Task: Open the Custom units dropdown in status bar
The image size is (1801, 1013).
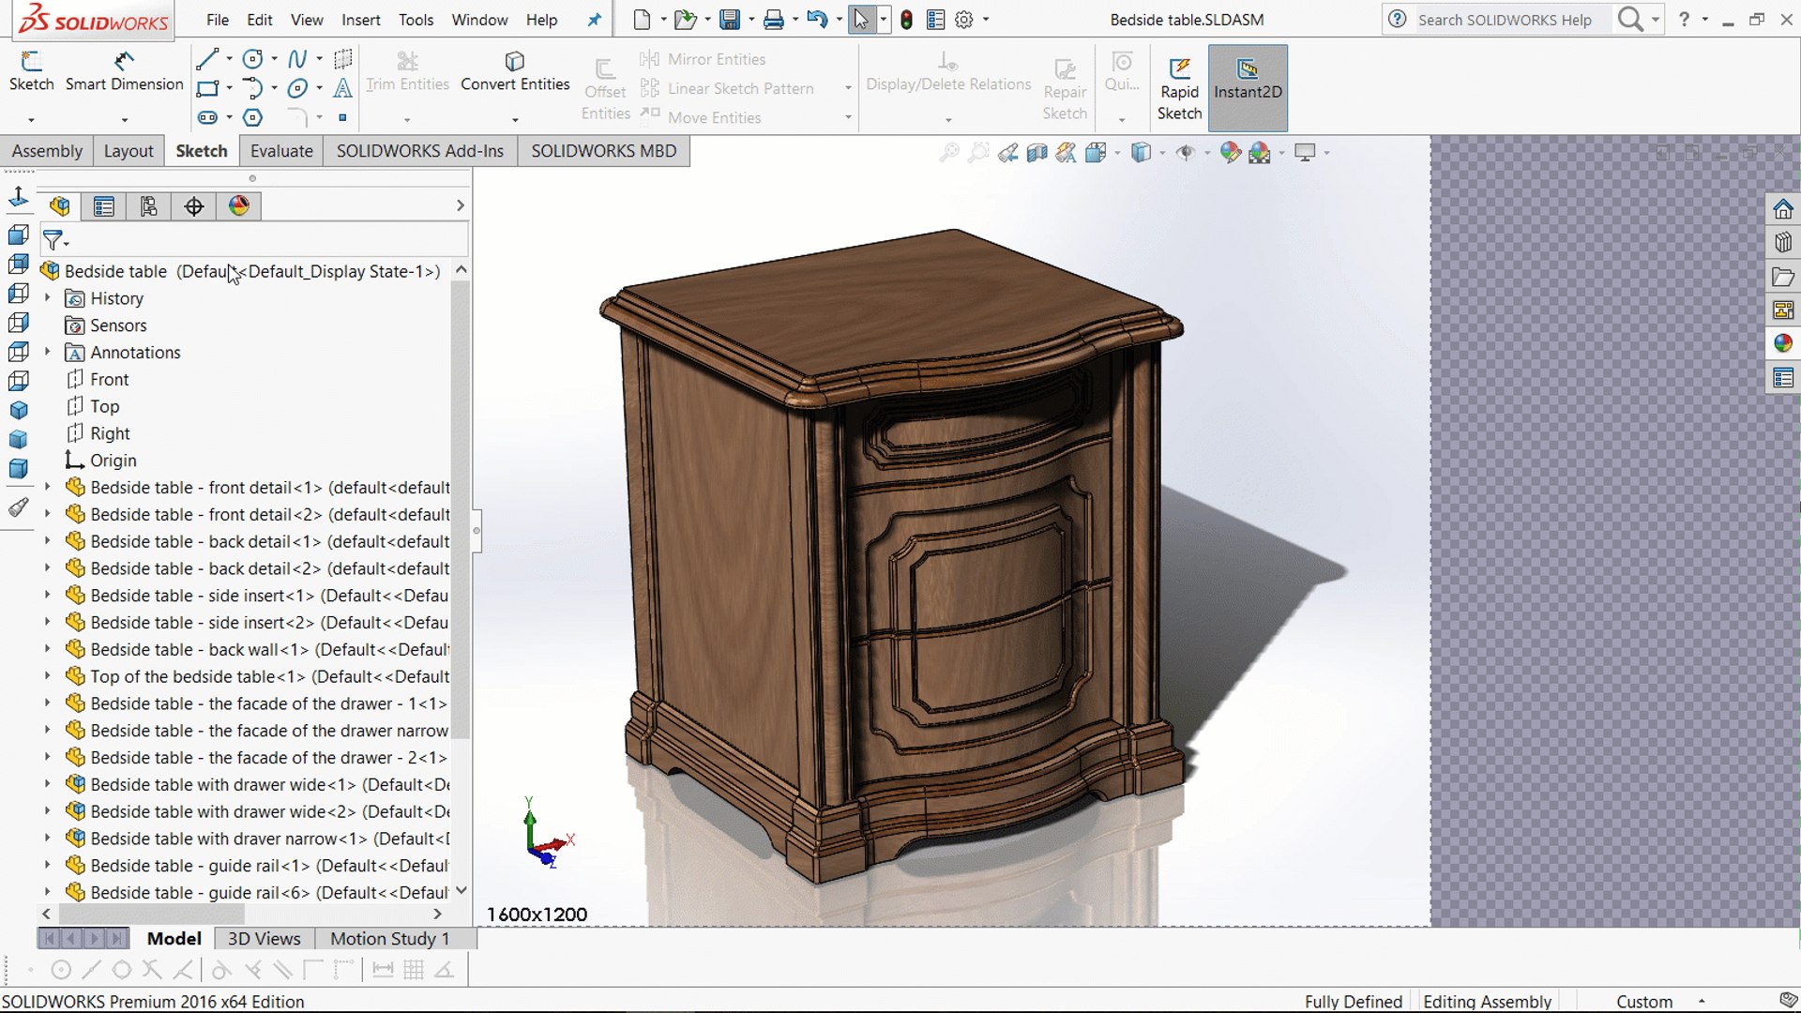Action: click(x=1702, y=1002)
